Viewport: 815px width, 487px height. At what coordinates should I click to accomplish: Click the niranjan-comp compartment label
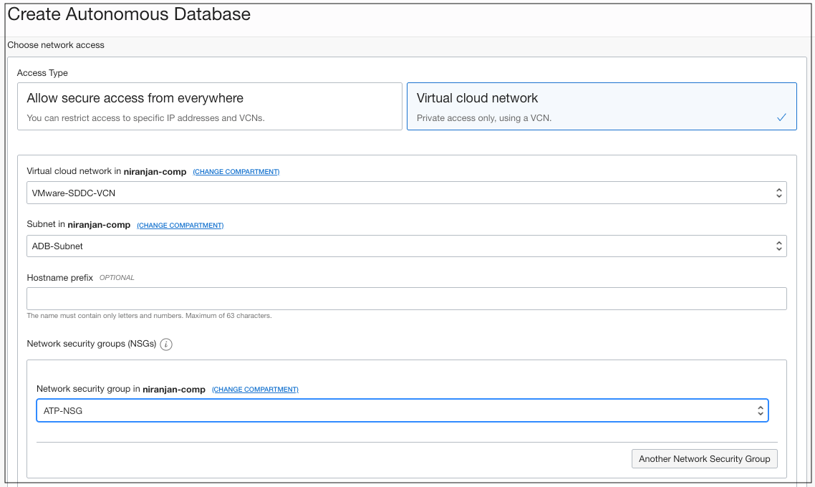click(x=156, y=171)
